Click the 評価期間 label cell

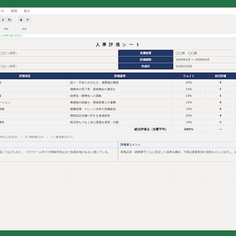(146, 59)
